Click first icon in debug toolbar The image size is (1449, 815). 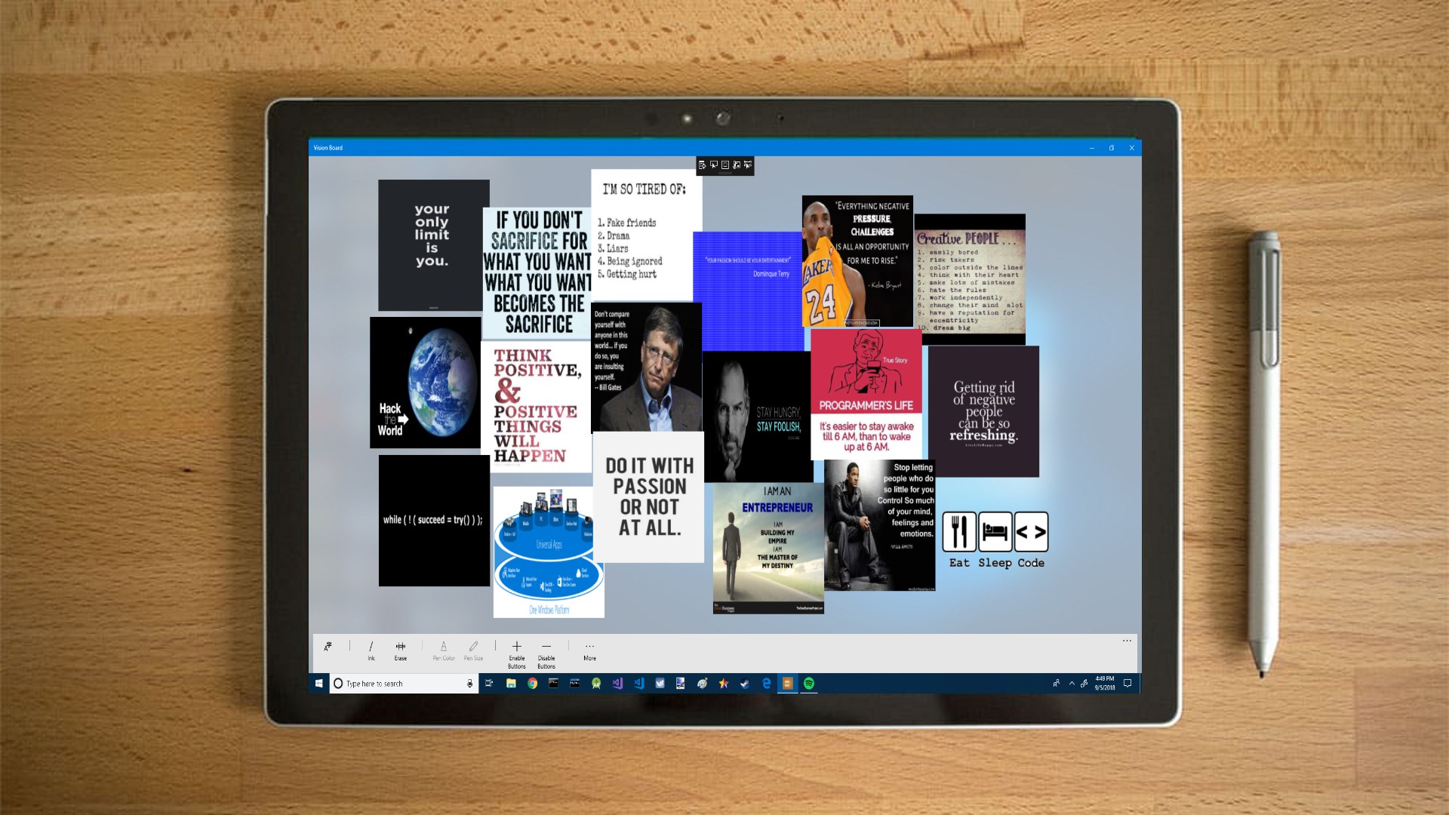point(702,165)
